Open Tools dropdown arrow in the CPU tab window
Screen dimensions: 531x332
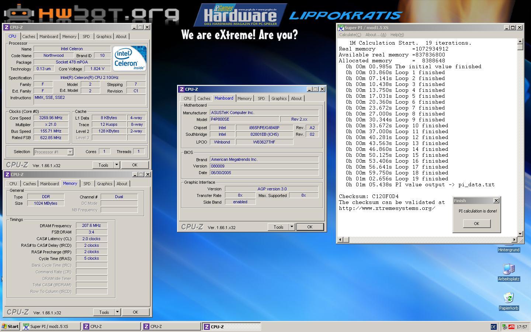tap(117, 165)
